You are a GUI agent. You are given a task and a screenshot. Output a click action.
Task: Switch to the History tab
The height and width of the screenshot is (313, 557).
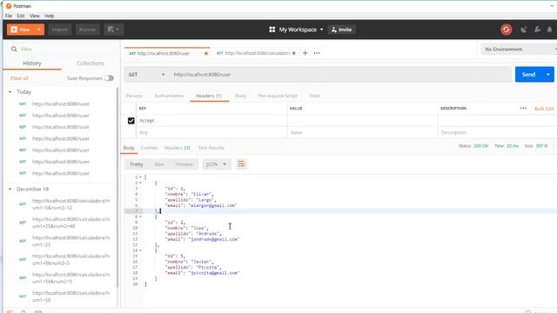point(32,63)
